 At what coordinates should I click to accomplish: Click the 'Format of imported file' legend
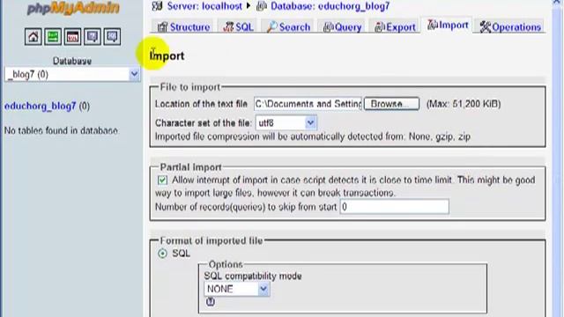click(x=211, y=240)
